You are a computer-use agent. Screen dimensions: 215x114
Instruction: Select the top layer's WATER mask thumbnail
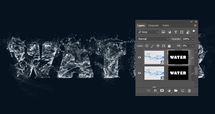click(x=178, y=57)
